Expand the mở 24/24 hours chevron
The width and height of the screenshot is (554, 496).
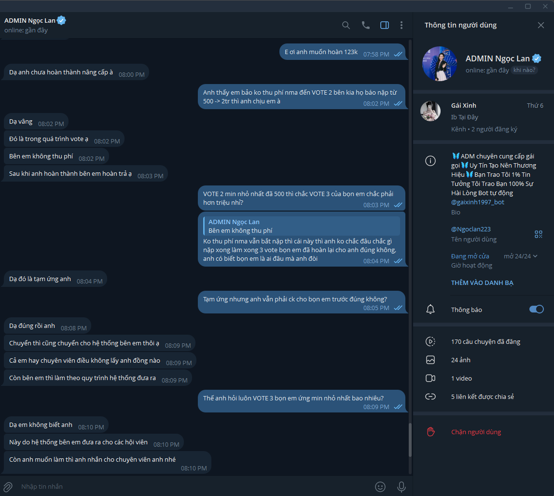click(535, 256)
